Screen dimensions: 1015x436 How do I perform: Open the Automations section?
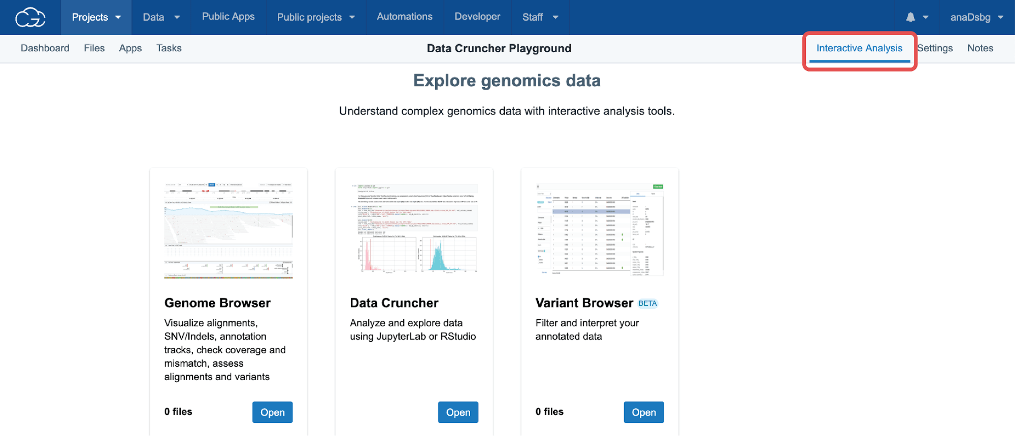coord(404,17)
